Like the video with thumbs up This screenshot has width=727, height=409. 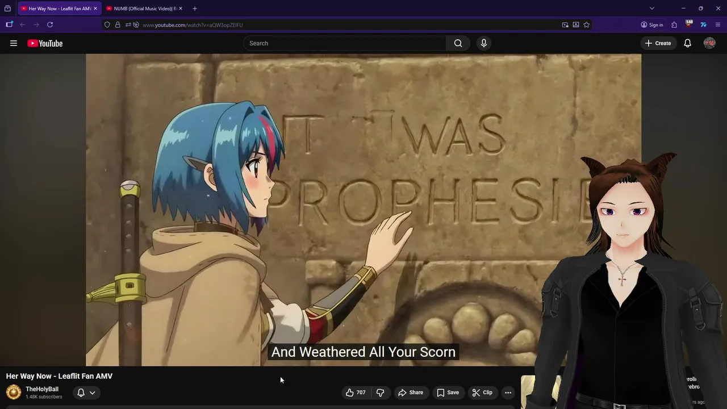coord(356,393)
